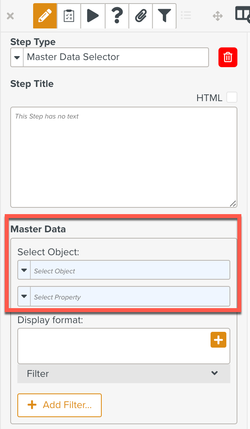Viewport: 250px width, 429px height.
Task: Click the Add Filter button
Action: point(60,405)
